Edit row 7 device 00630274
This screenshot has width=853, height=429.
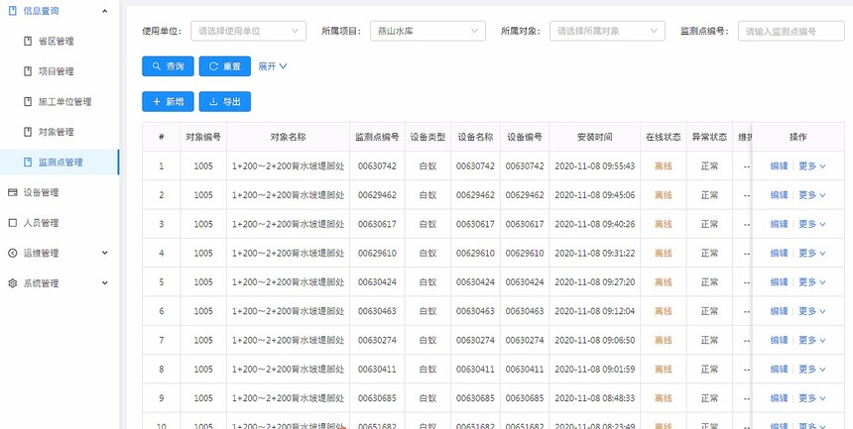tap(779, 340)
